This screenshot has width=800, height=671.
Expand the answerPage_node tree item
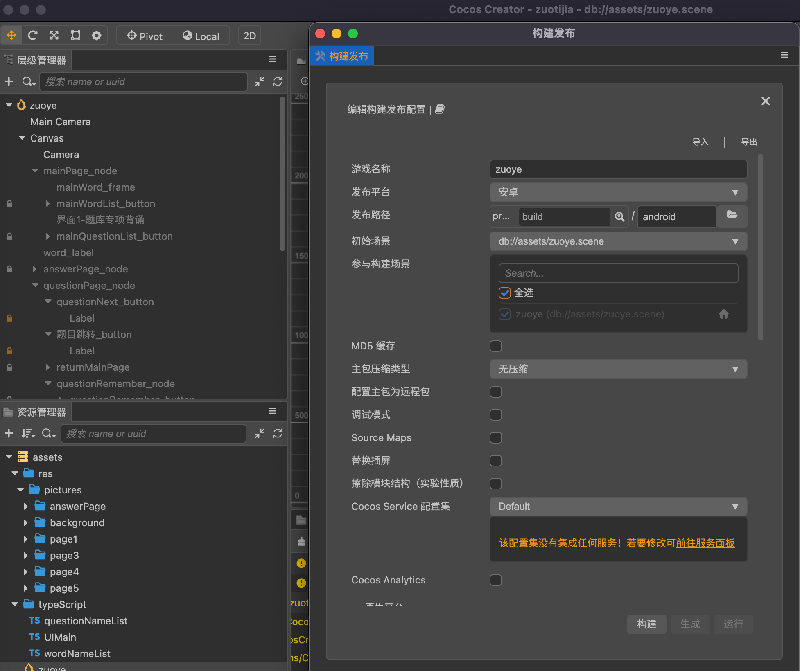[x=35, y=269]
